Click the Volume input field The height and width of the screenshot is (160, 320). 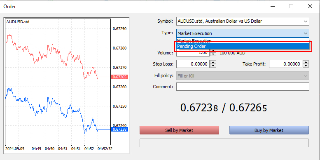193,53
